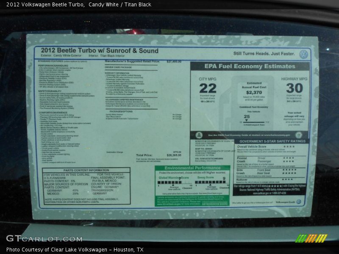The image size is (339, 254).
Task: Click the 'PACKAGES/OPTIONS' heading
Action: click(121, 111)
